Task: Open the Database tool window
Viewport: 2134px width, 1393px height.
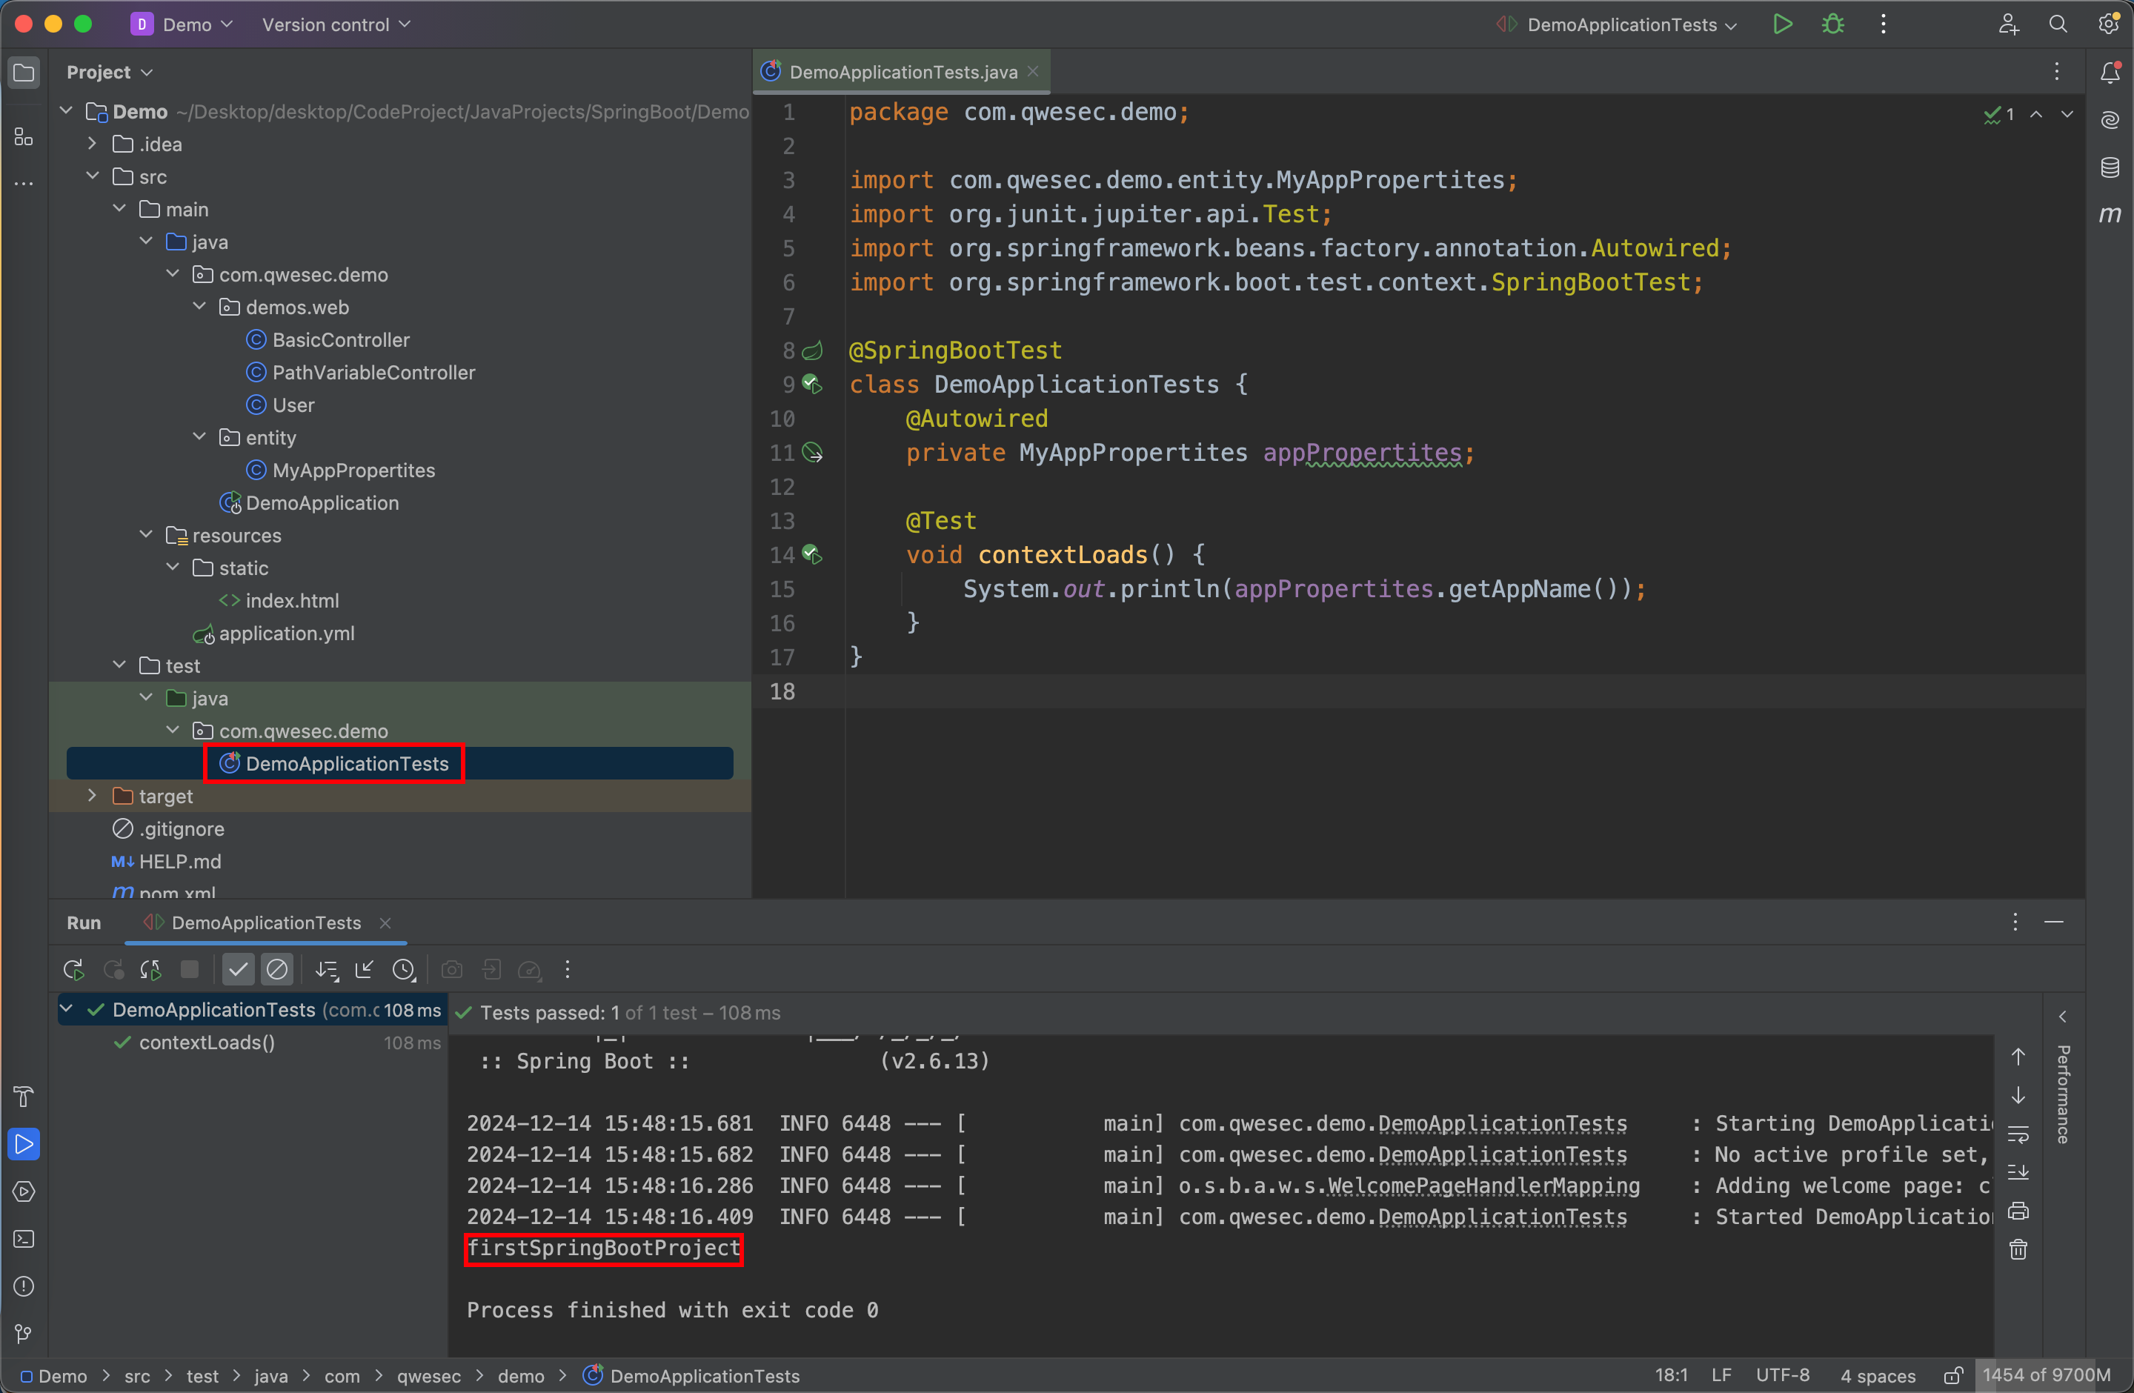Action: pyautogui.click(x=2110, y=167)
